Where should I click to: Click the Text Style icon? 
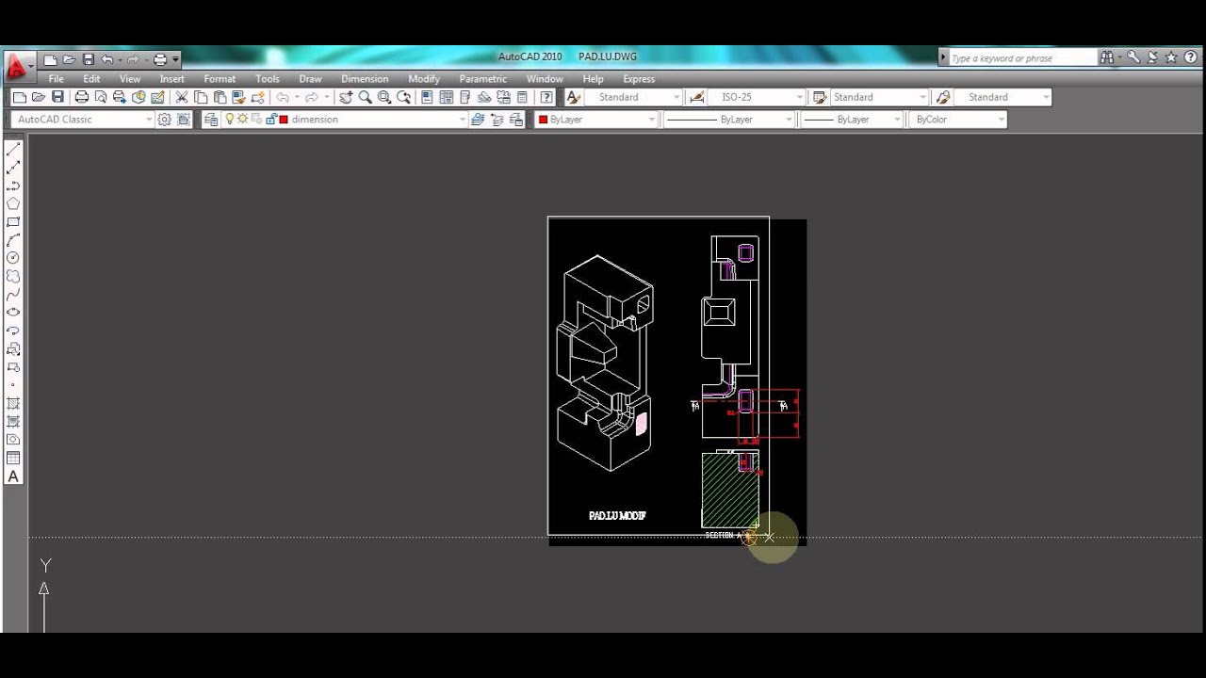tap(573, 97)
